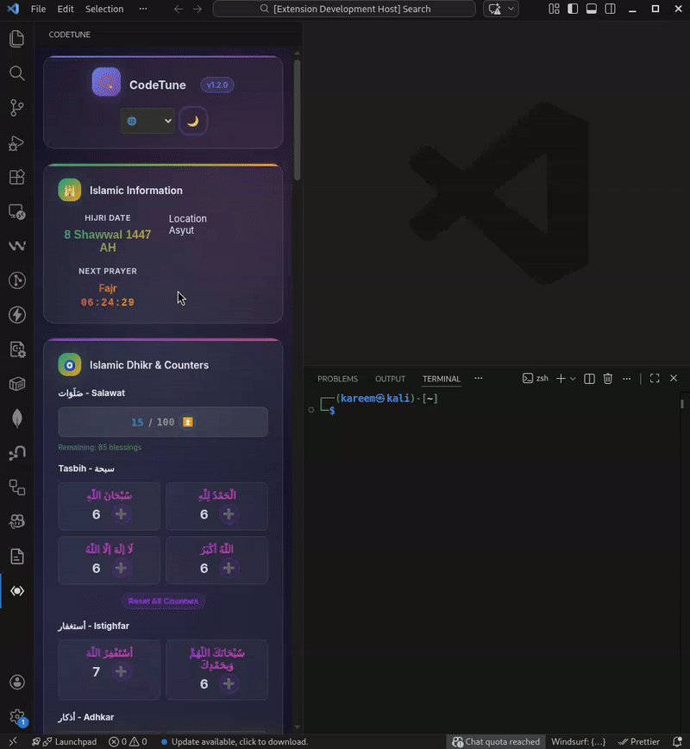Open the Edit menu
Viewport: 690px width, 749px height.
point(66,9)
